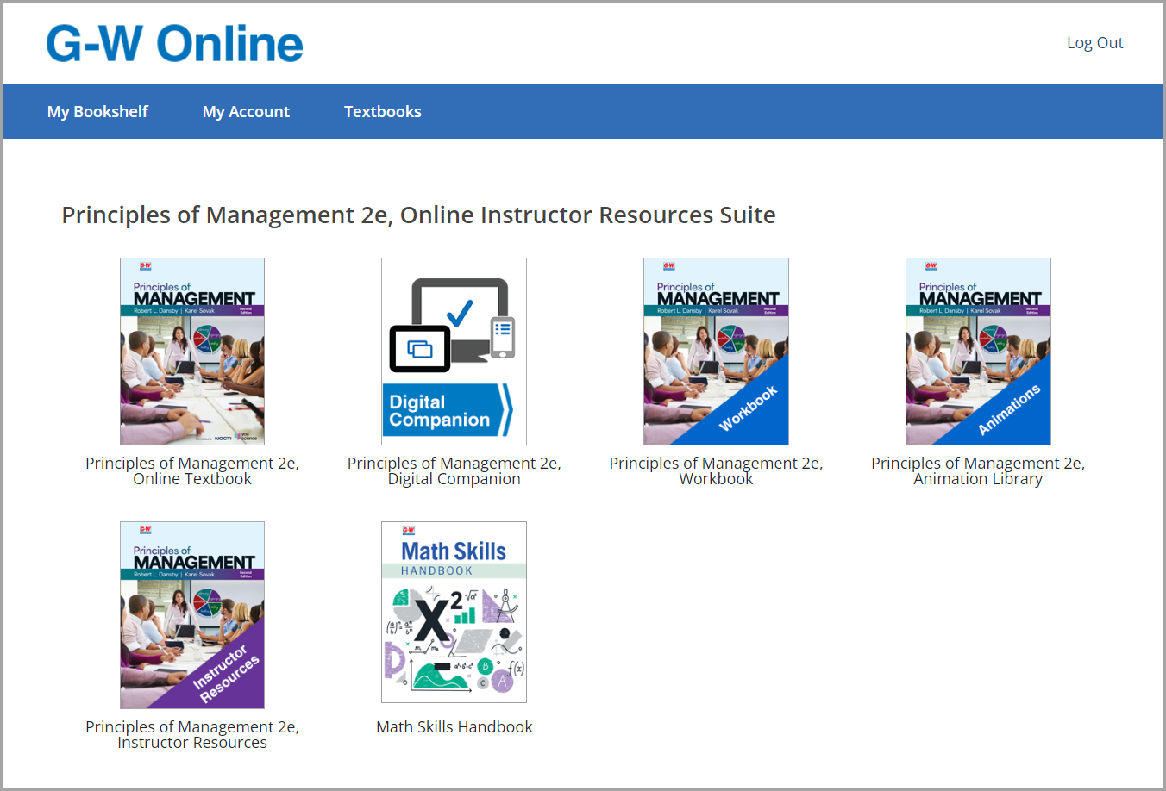Image resolution: width=1166 pixels, height=791 pixels.
Task: Go to My Account
Action: (246, 112)
